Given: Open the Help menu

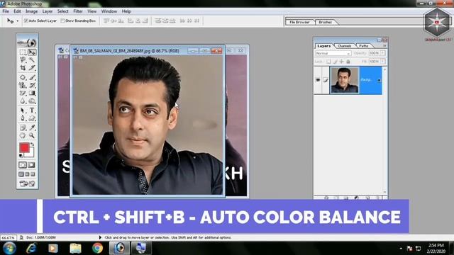Looking at the screenshot, I should point(126,11).
